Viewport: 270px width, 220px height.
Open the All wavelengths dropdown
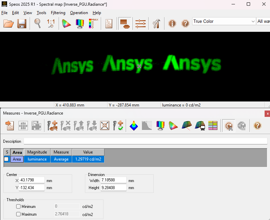pyautogui.click(x=263, y=21)
